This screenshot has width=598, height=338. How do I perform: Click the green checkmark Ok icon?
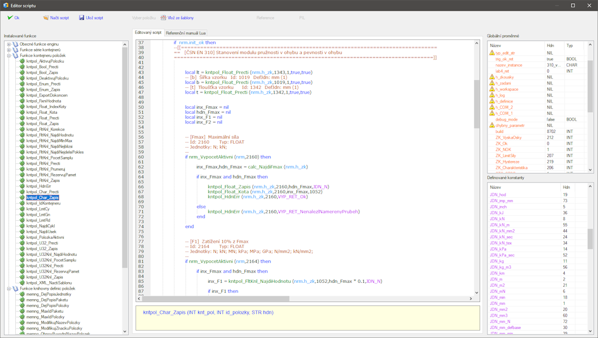[x=10, y=17]
